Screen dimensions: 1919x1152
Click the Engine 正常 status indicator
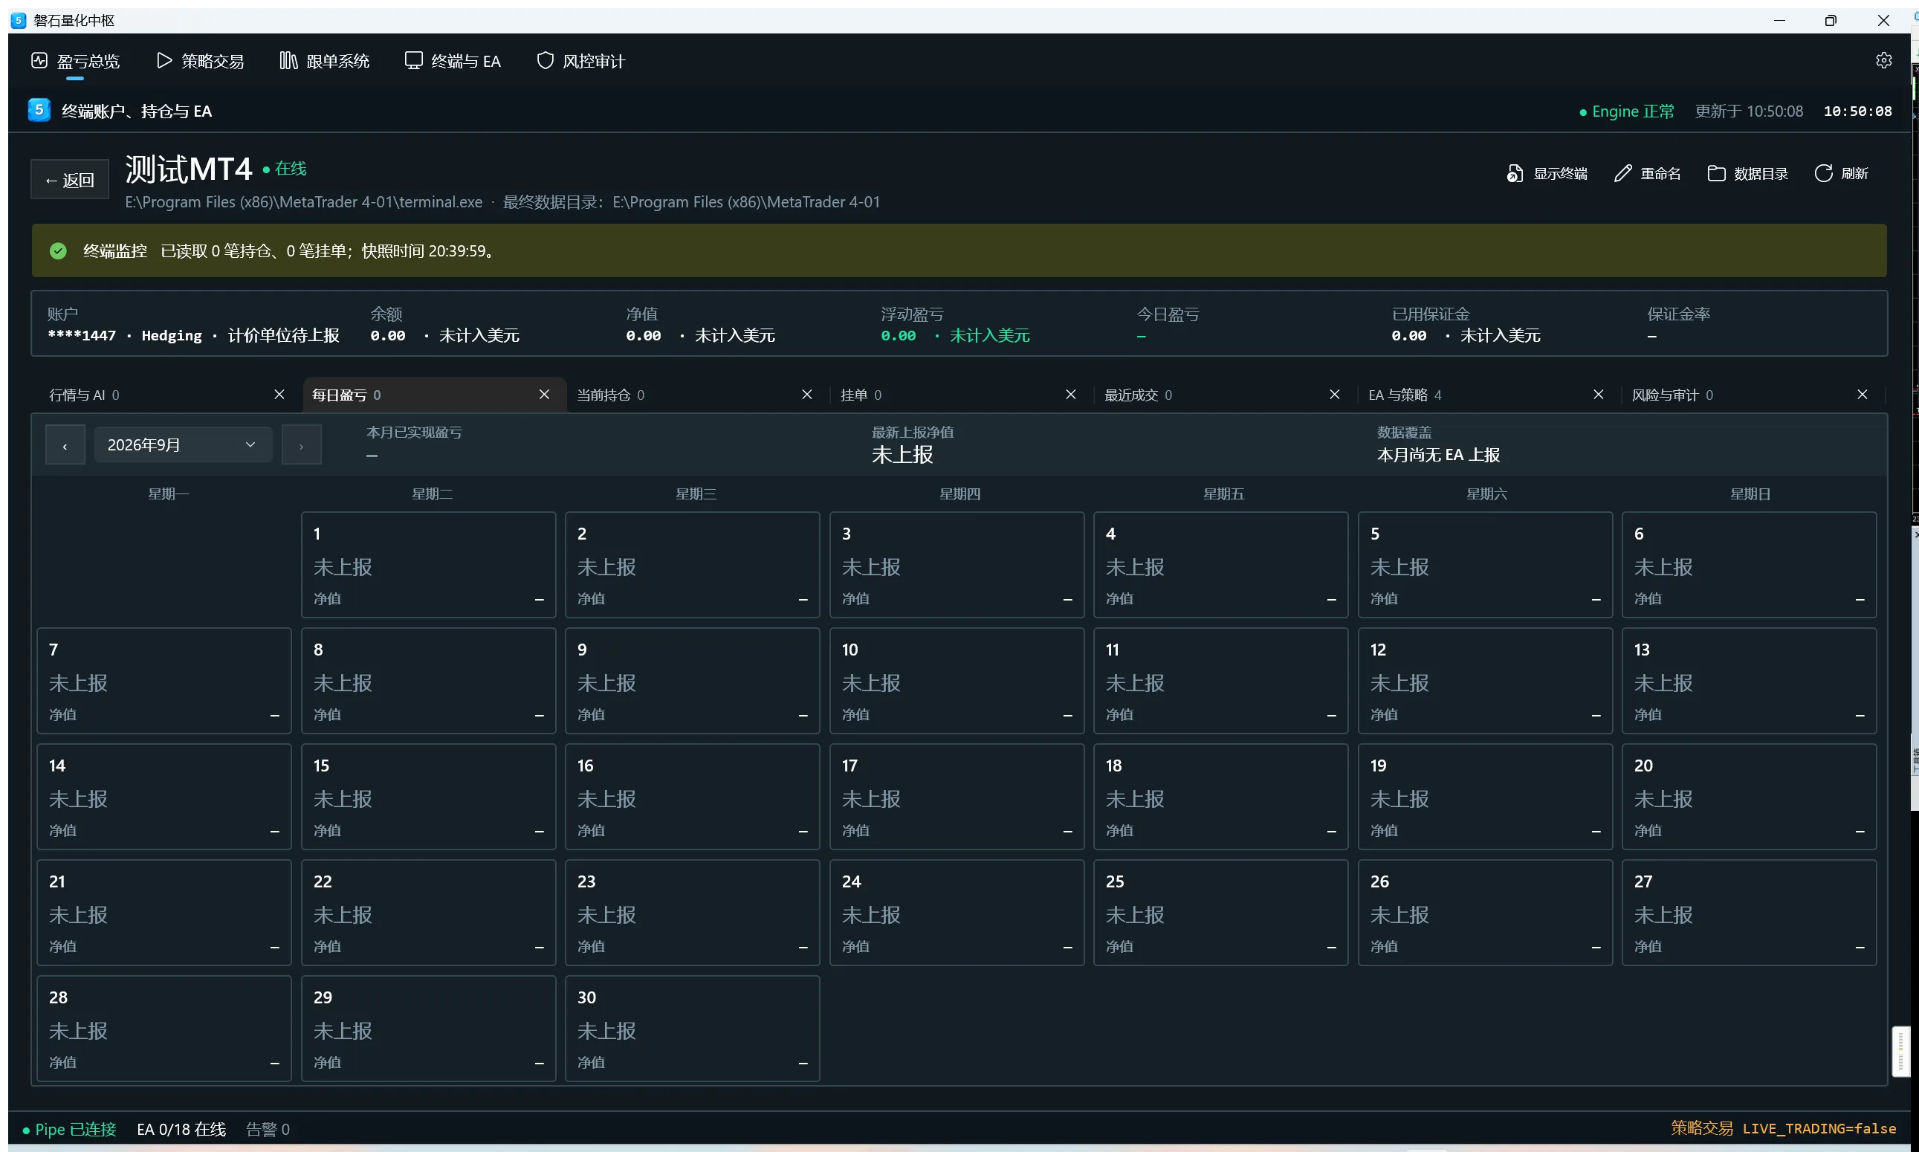pyautogui.click(x=1627, y=111)
